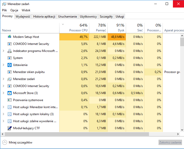Click the Menedżer zadań process row icon
Viewport: 184px width, 149px height.
10,79
